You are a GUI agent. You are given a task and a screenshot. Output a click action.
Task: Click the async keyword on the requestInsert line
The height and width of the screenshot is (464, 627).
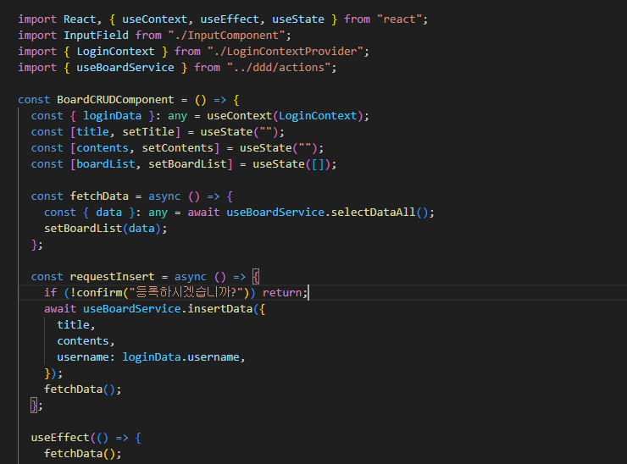[x=191, y=277]
